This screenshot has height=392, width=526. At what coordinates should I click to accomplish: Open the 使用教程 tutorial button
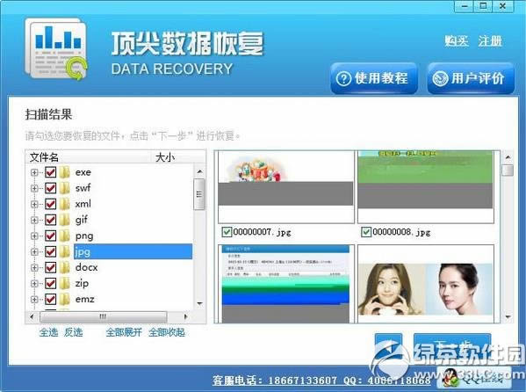point(374,78)
